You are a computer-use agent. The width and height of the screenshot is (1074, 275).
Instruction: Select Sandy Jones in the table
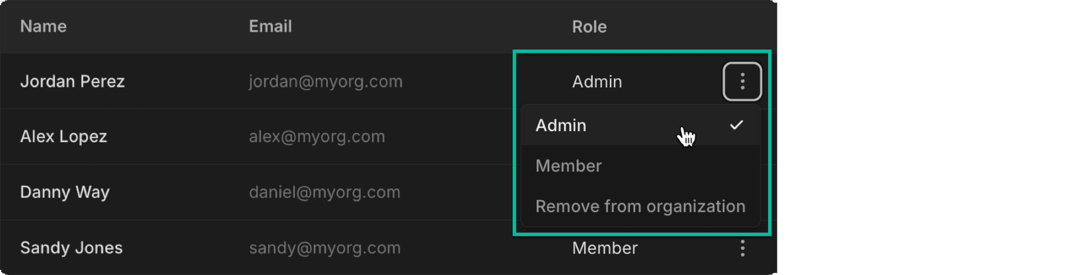(71, 248)
